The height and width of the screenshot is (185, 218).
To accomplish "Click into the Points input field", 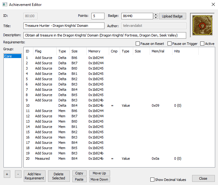I will 98,16.
